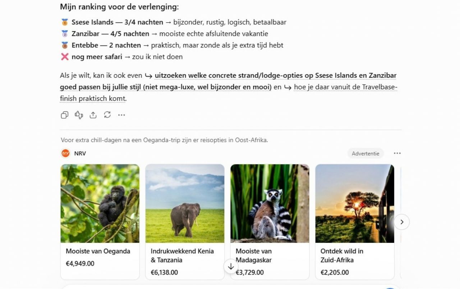Jump to bottom with the down-arrow button
Screen dimensions: 460x289
231,267
